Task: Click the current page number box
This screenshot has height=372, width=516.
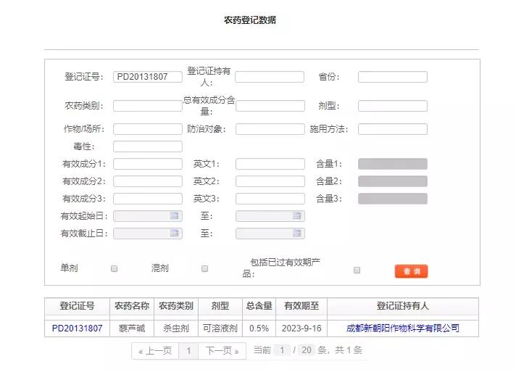Action: tap(282, 350)
